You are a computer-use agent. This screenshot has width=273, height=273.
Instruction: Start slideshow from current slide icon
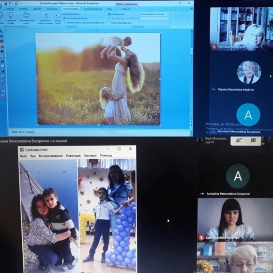[x=11, y=15]
